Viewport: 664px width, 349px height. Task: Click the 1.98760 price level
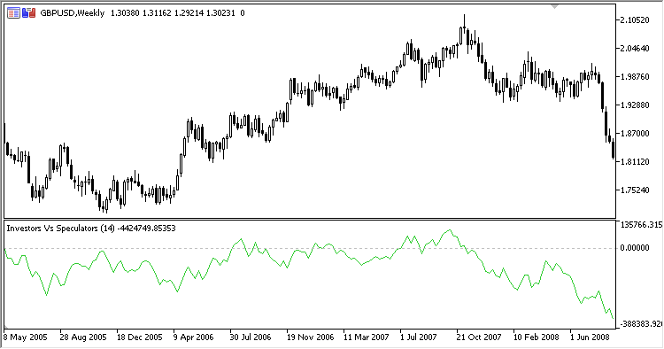635,77
